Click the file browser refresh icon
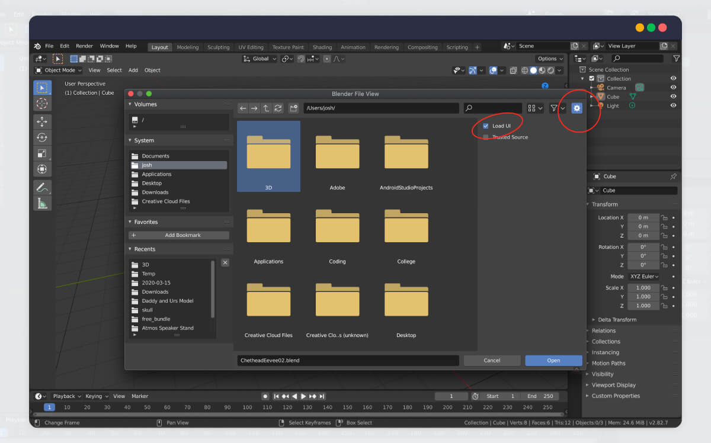711x443 pixels. pyautogui.click(x=278, y=108)
